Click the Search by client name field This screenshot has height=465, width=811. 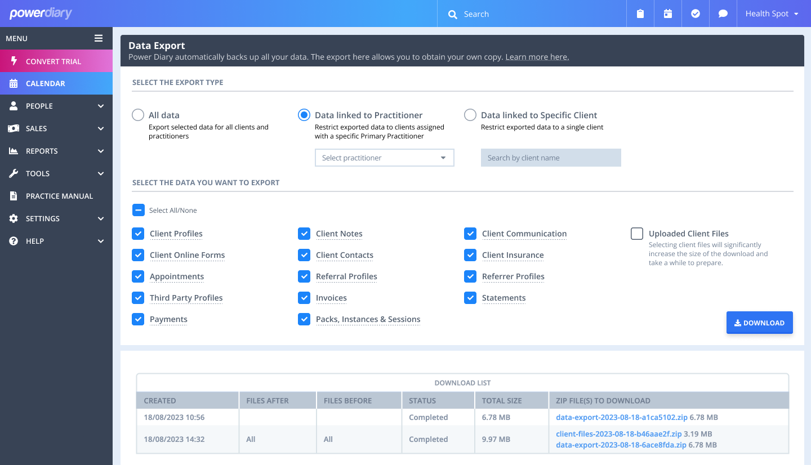pyautogui.click(x=550, y=158)
